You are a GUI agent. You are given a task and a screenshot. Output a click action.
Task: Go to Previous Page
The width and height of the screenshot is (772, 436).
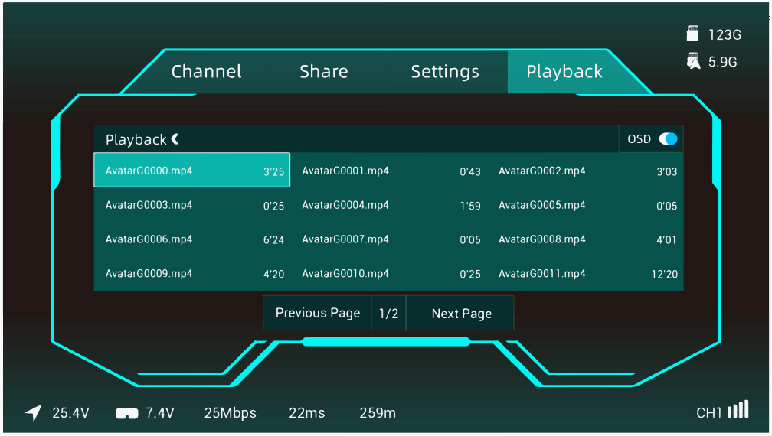click(317, 314)
